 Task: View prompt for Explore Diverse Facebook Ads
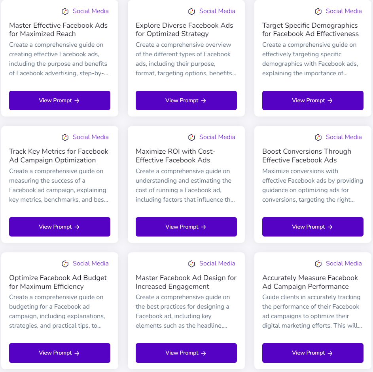coord(186,101)
